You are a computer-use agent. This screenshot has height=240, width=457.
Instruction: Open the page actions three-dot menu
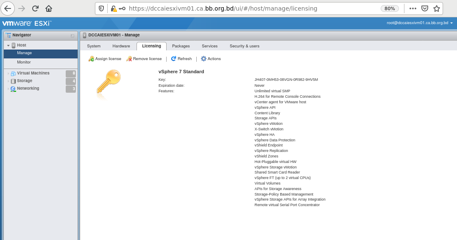413,8
